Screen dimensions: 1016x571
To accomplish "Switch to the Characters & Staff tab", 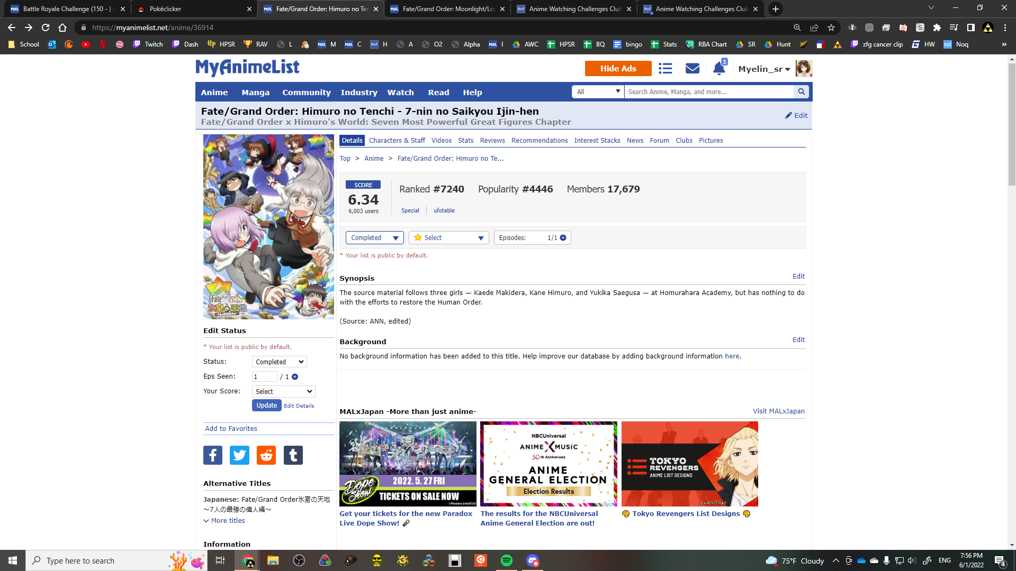I will tap(397, 141).
